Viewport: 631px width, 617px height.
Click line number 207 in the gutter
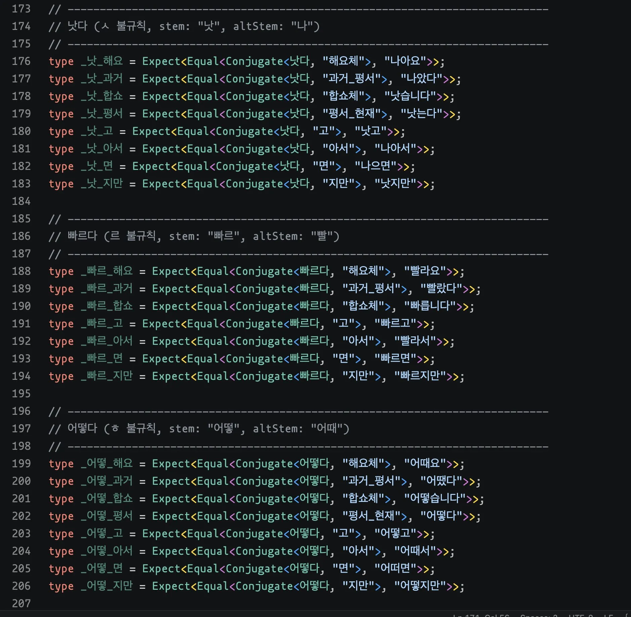[21, 604]
